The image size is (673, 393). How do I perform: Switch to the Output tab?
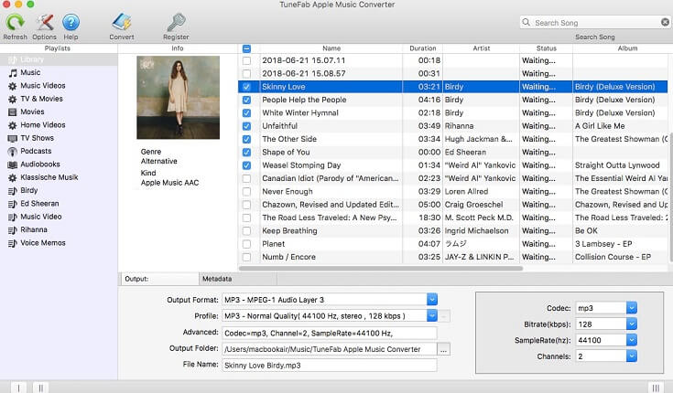click(x=160, y=279)
